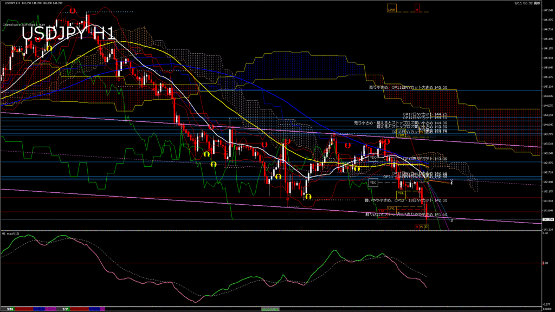Click the red LML level box
This screenshot has height=312, width=555.
[382, 210]
